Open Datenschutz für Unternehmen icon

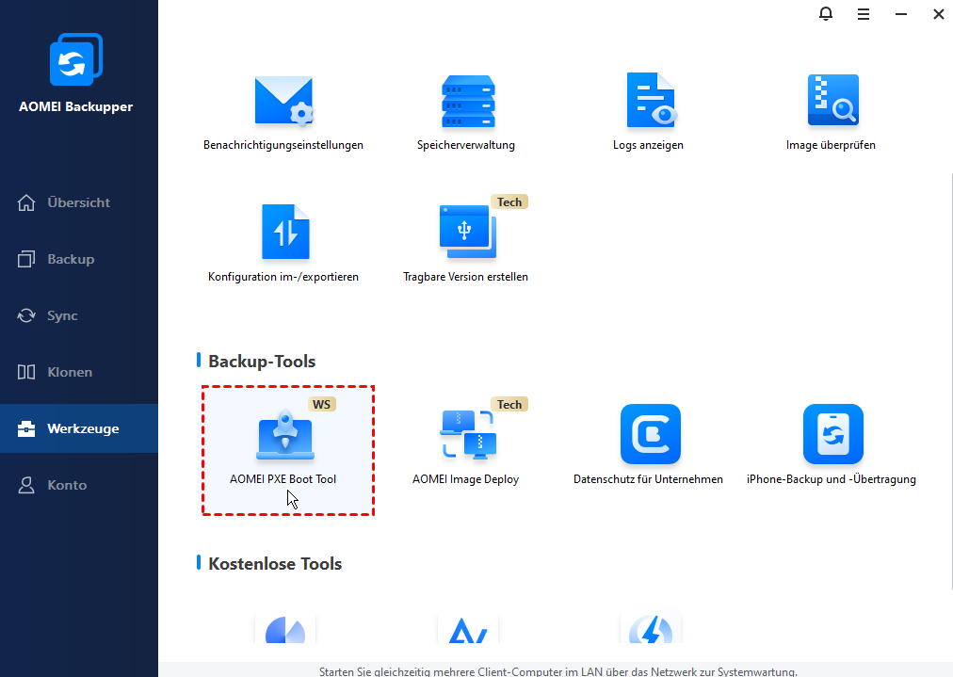point(651,434)
